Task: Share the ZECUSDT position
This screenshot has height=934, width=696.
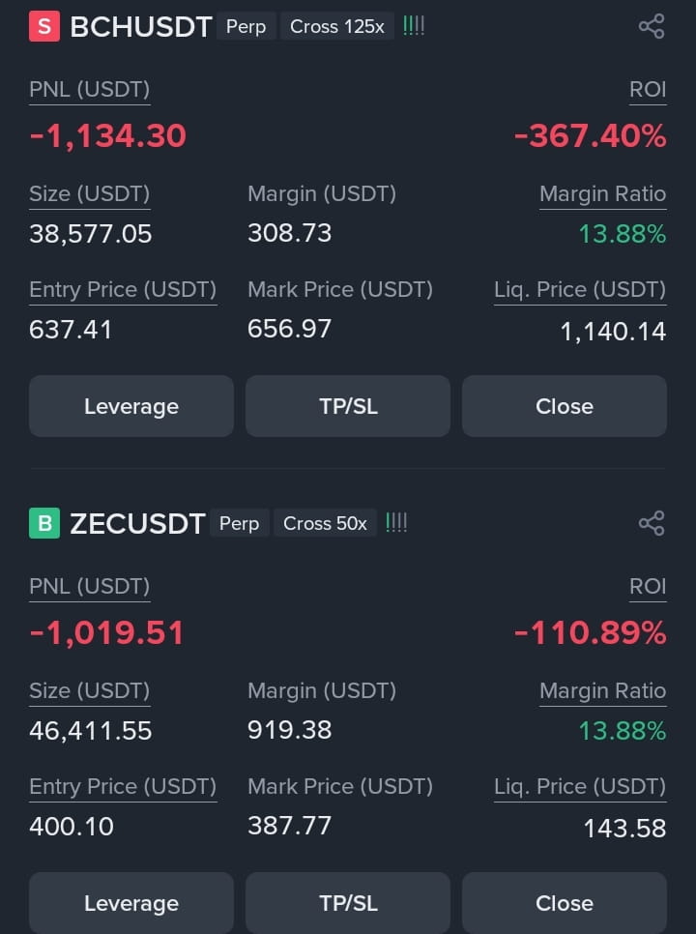Action: coord(652,524)
